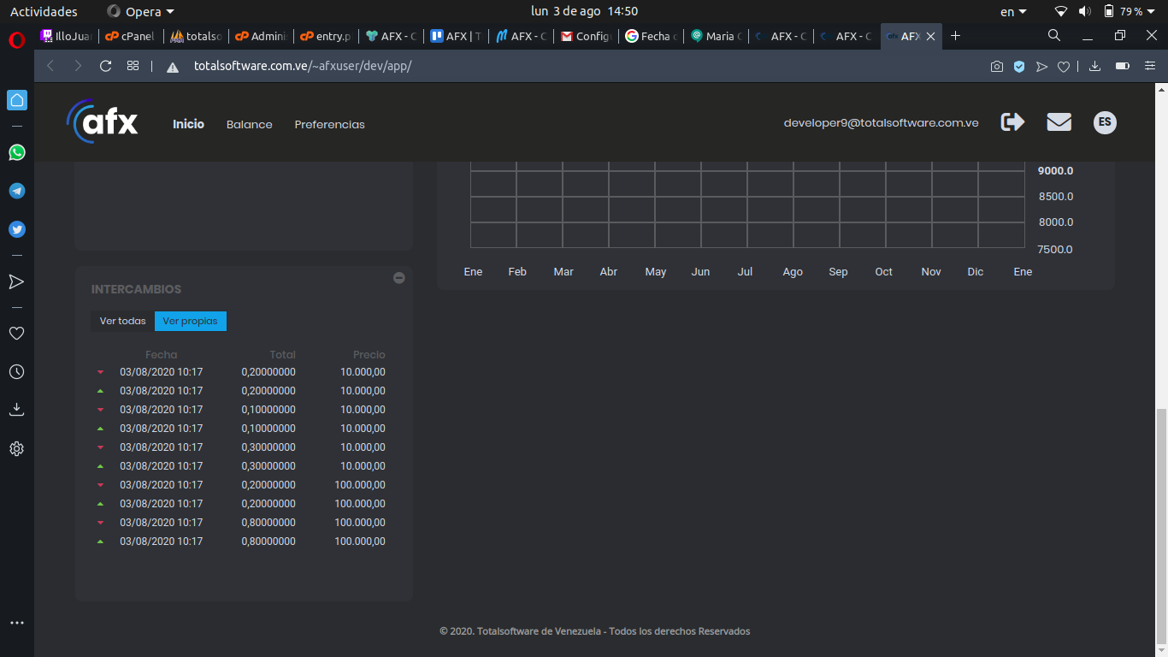Screen dimensions: 1168x657
Task: Go to the Balance menu item
Action: (249, 124)
